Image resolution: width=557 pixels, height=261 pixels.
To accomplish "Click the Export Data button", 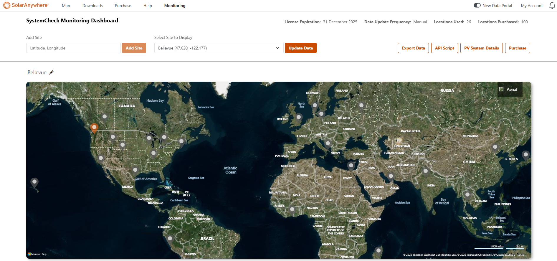I will pyautogui.click(x=413, y=48).
